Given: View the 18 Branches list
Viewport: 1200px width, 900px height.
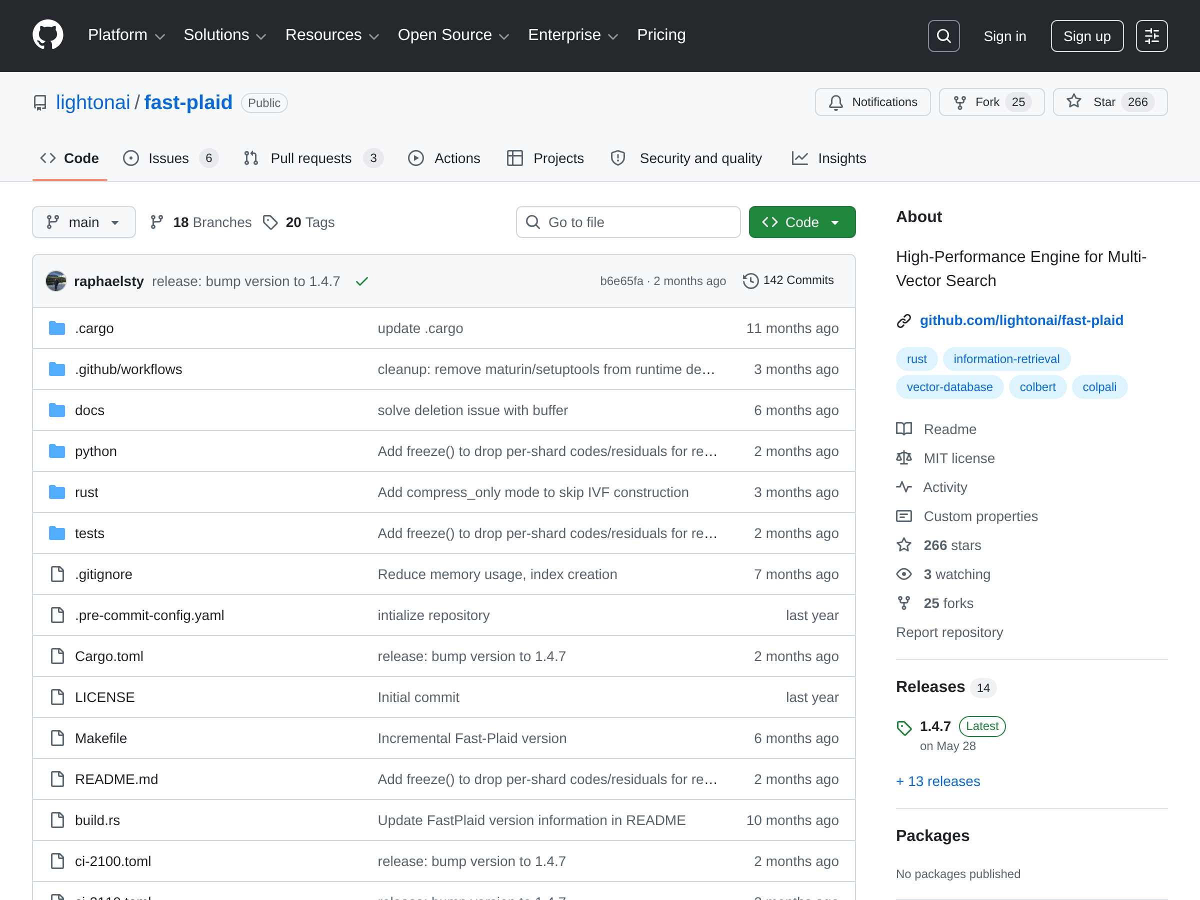Looking at the screenshot, I should [x=200, y=222].
